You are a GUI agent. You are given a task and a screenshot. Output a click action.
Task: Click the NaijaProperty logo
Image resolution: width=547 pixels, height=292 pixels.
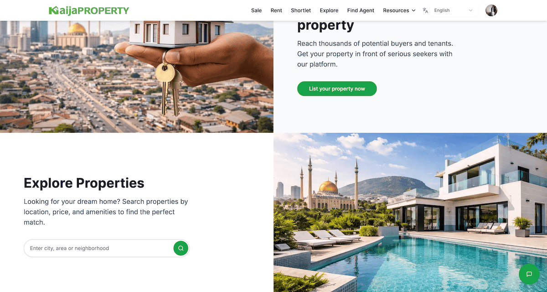[x=89, y=10]
